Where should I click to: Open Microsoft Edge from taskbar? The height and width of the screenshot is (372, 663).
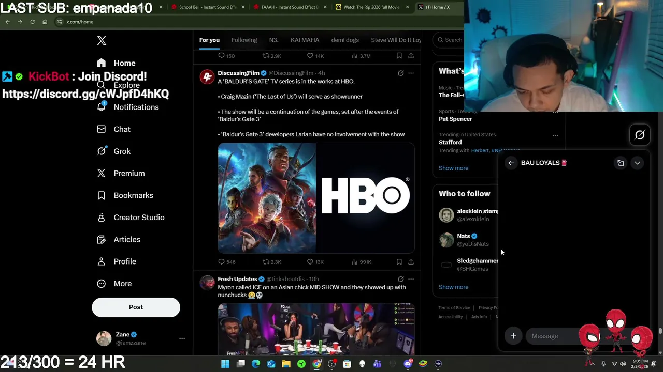point(256,364)
